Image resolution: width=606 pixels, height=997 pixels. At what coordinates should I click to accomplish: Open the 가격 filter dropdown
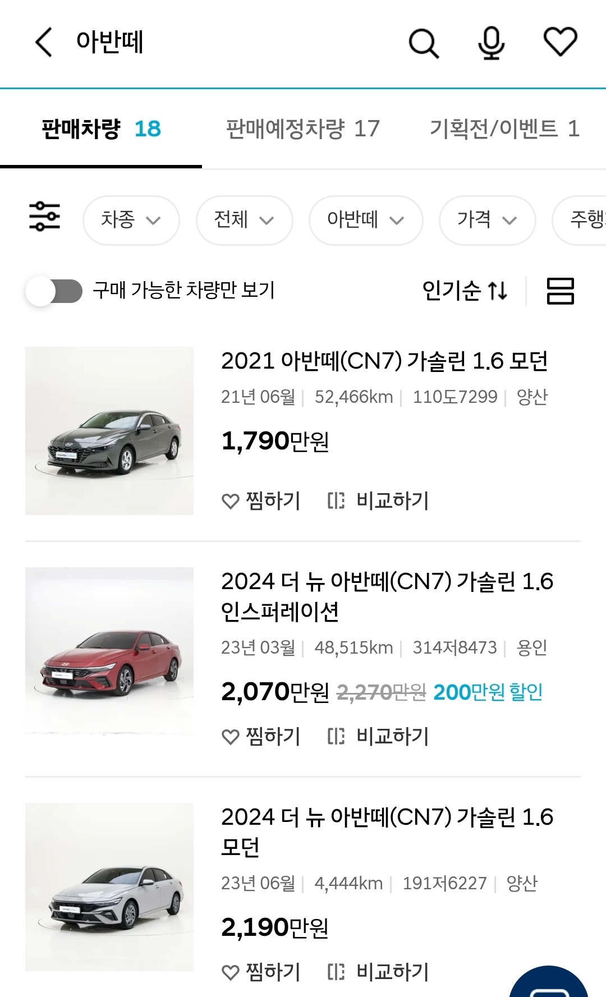pos(486,220)
